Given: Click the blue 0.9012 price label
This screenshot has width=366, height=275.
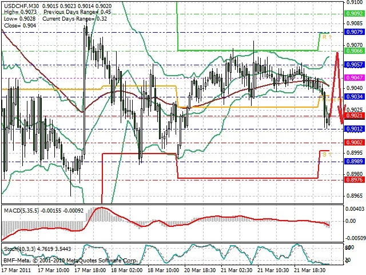Looking at the screenshot, I should (x=355, y=128).
